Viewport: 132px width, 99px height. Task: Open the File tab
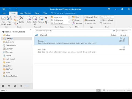coord(4,13)
